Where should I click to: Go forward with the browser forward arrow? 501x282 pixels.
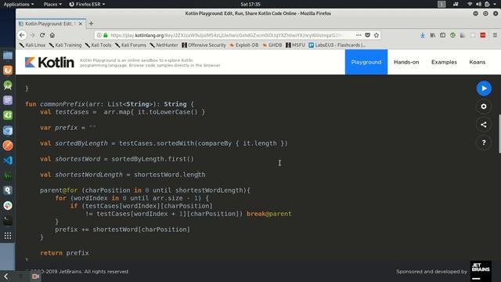click(32, 35)
